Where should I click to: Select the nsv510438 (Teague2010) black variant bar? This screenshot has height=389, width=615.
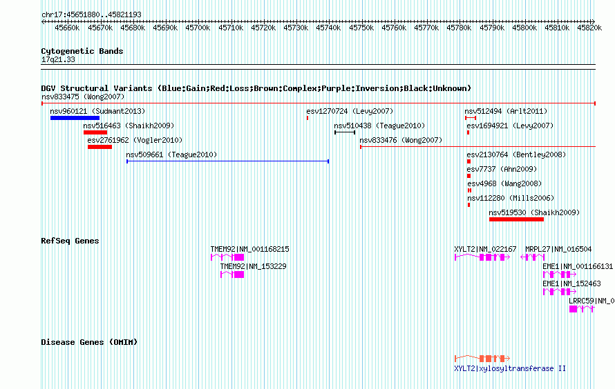click(345, 132)
